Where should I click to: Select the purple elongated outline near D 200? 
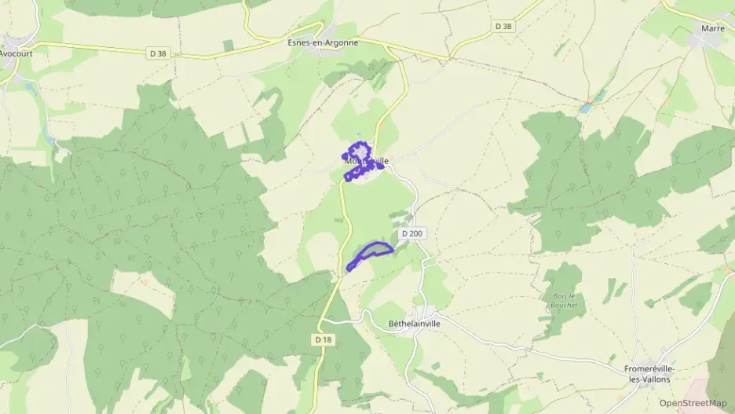pyautogui.click(x=370, y=256)
